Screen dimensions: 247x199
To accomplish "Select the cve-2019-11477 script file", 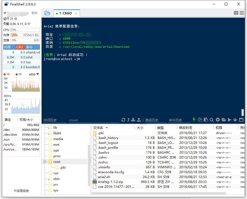I will 168,187.
